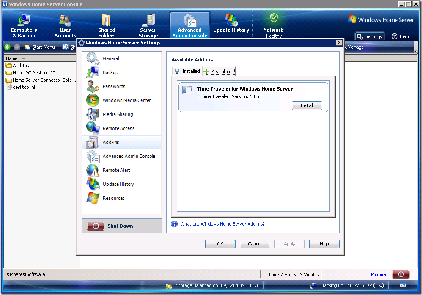
Task: Click the Minimize link in status bar
Action: [379, 275]
